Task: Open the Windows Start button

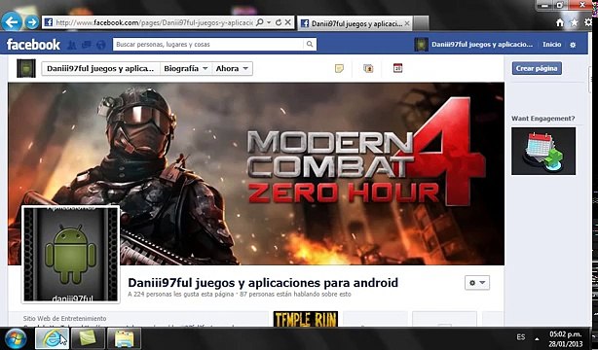Action: (x=16, y=338)
